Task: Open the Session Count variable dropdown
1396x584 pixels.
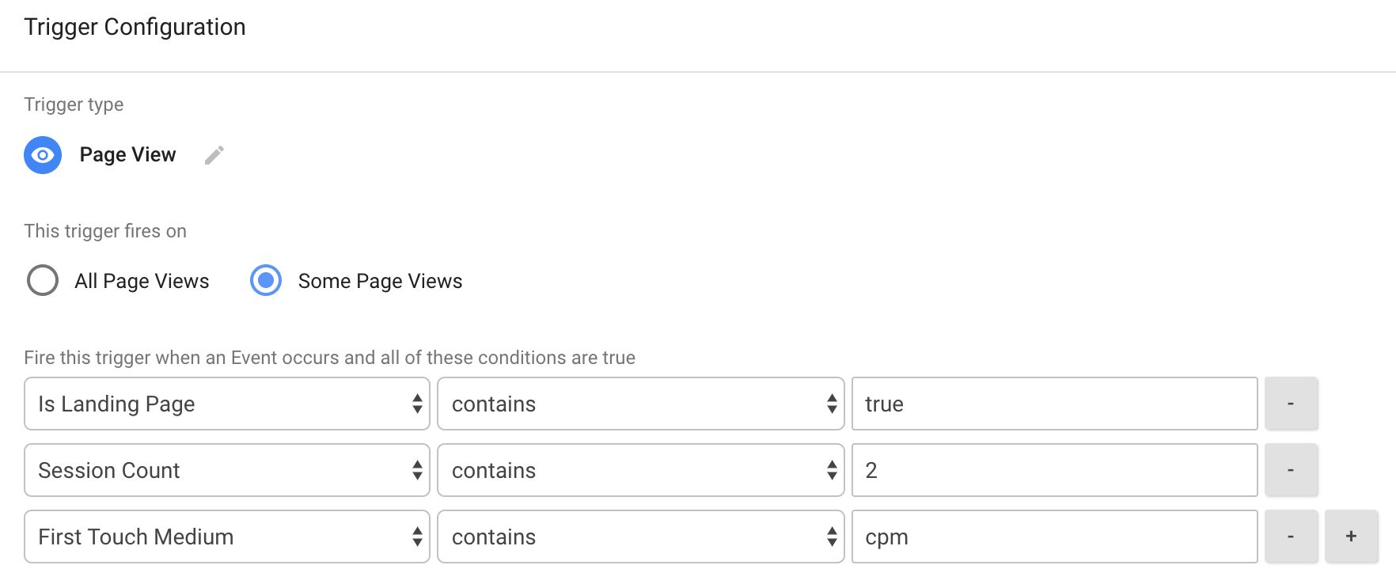Action: [227, 470]
